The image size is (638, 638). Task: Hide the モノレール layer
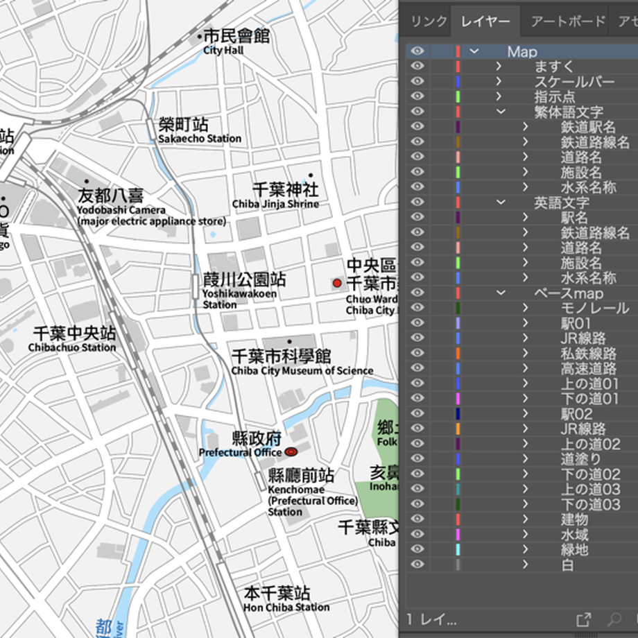coord(417,308)
